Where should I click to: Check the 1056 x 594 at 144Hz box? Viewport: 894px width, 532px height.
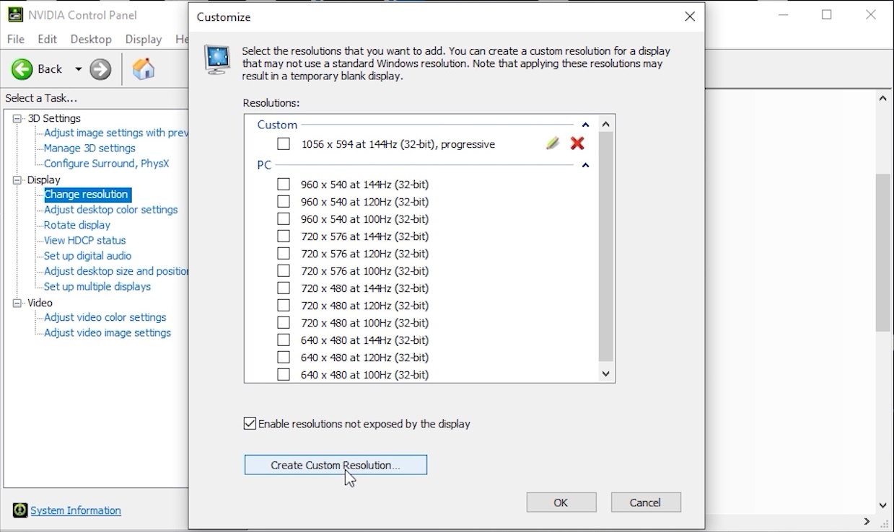point(284,144)
